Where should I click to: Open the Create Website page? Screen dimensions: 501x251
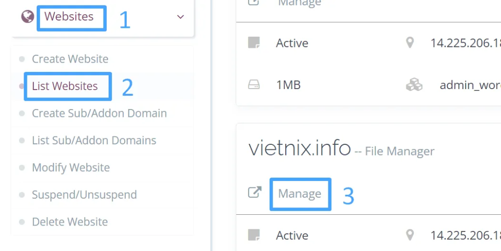click(x=70, y=59)
